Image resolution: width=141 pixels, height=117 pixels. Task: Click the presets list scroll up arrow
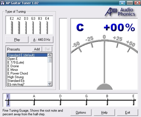click(x=50, y=55)
